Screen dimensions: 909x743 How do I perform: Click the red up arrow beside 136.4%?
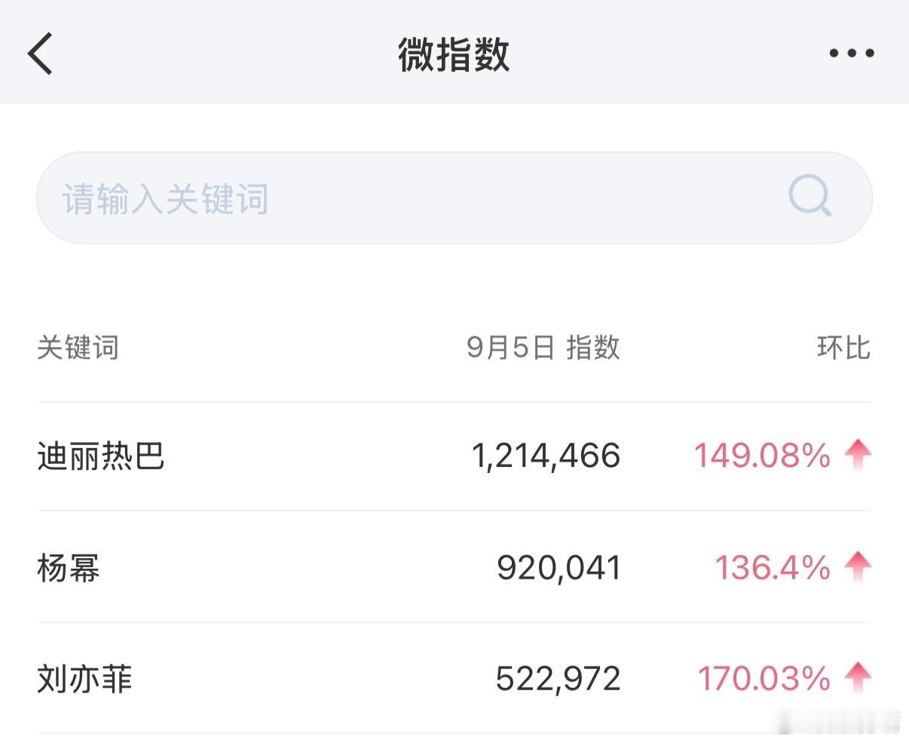(x=858, y=567)
